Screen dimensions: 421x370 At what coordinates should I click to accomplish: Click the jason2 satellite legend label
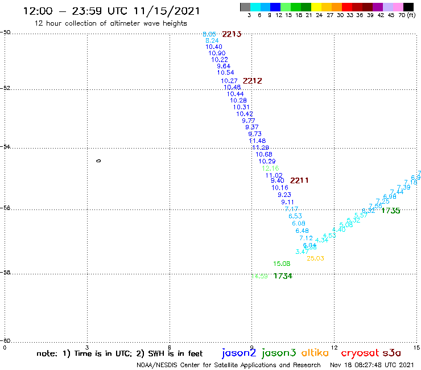click(x=239, y=353)
